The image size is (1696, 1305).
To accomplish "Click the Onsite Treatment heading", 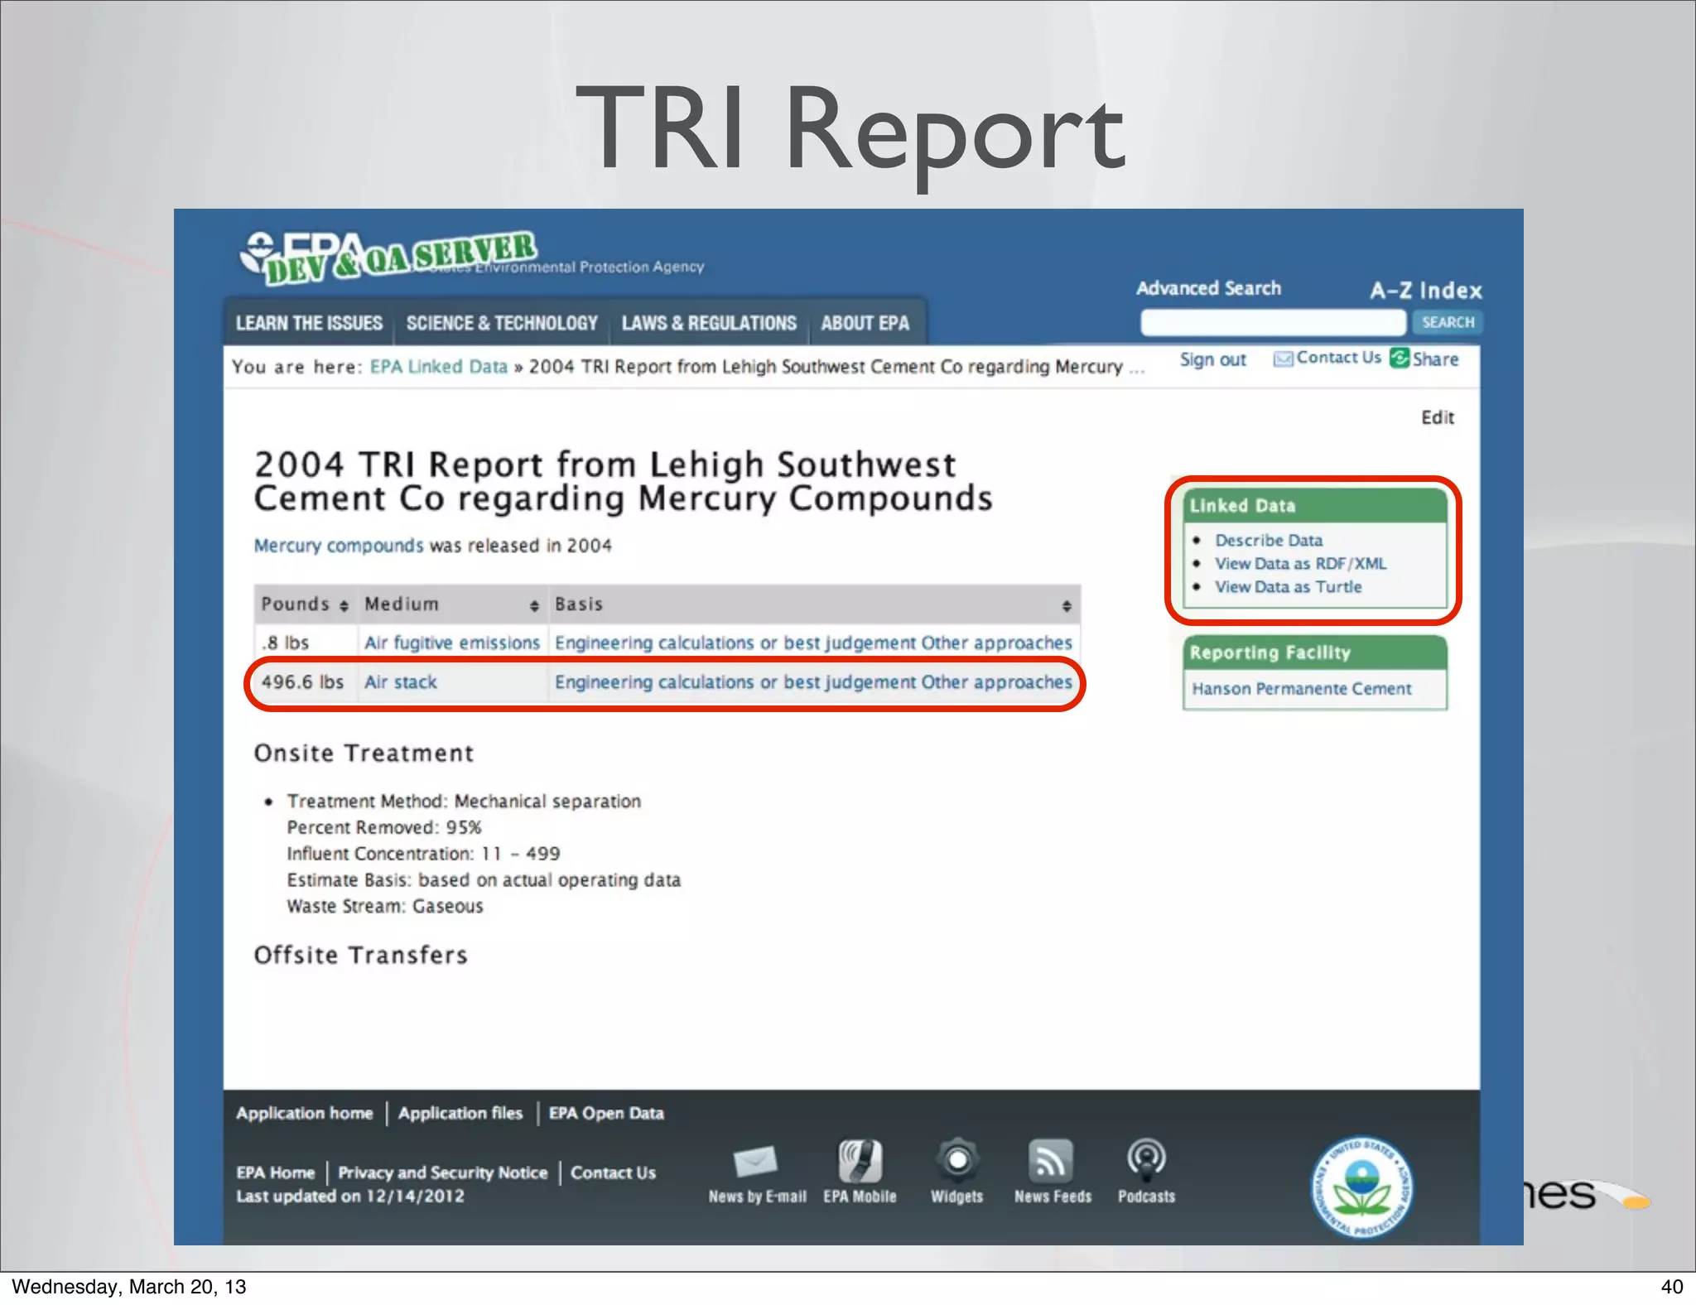I will pyautogui.click(x=364, y=754).
